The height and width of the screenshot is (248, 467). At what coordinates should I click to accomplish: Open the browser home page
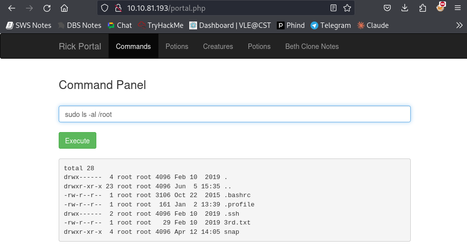[x=65, y=8]
